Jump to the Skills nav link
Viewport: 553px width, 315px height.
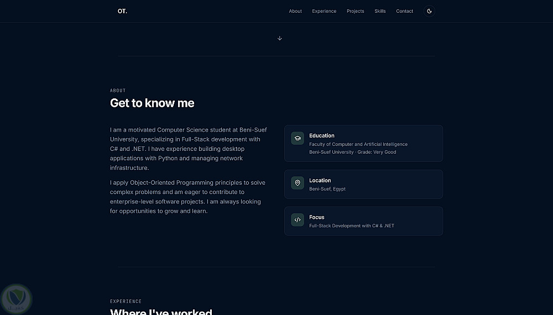click(380, 11)
